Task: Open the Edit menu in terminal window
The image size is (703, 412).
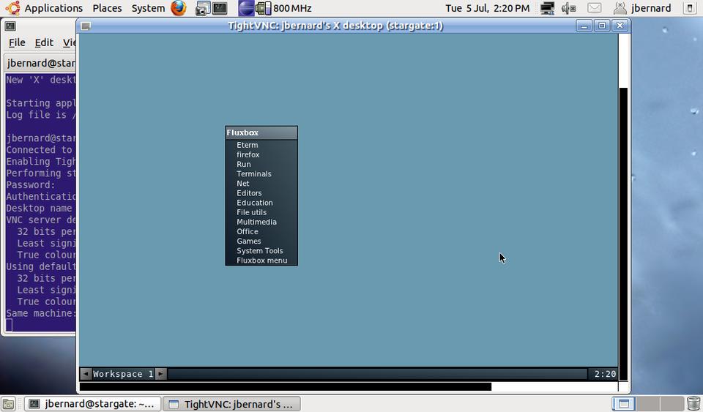Action: pos(44,42)
